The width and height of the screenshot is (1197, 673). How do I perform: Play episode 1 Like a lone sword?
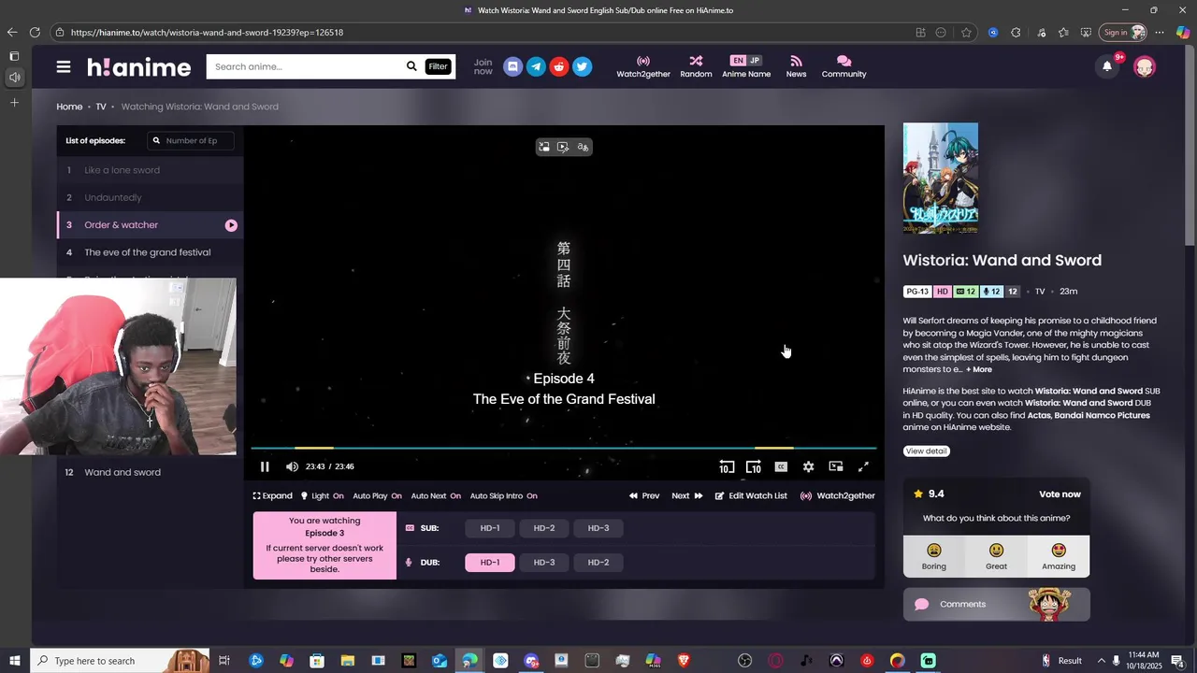(150, 170)
